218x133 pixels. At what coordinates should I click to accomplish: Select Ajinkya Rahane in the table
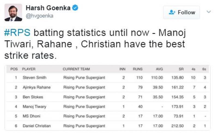click(37, 87)
